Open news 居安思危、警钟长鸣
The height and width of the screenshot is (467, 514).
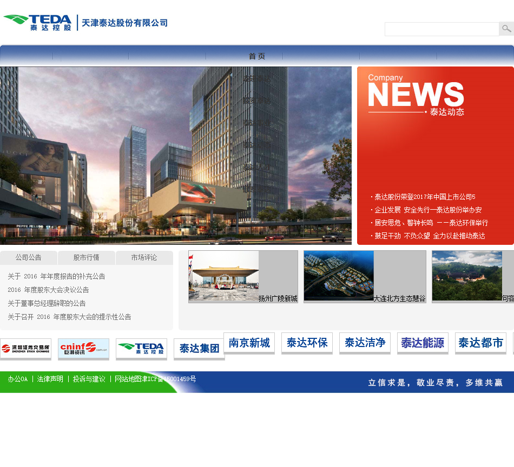click(431, 223)
